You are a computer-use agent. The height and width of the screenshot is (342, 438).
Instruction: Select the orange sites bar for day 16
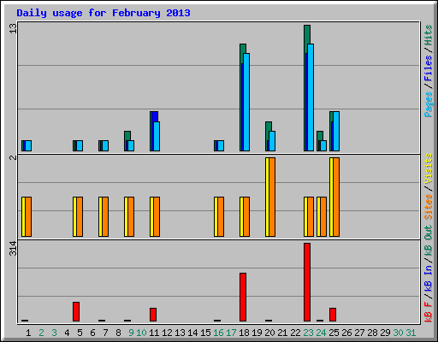click(x=221, y=216)
